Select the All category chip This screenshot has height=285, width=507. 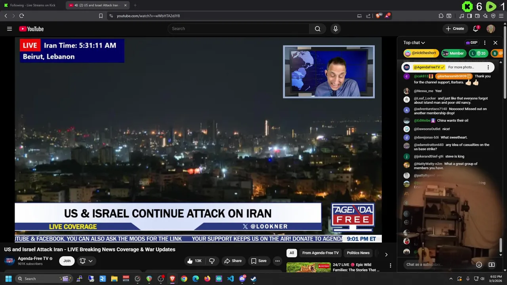click(x=292, y=253)
